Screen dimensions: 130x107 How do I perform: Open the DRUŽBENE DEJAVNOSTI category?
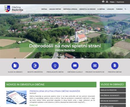113,95
